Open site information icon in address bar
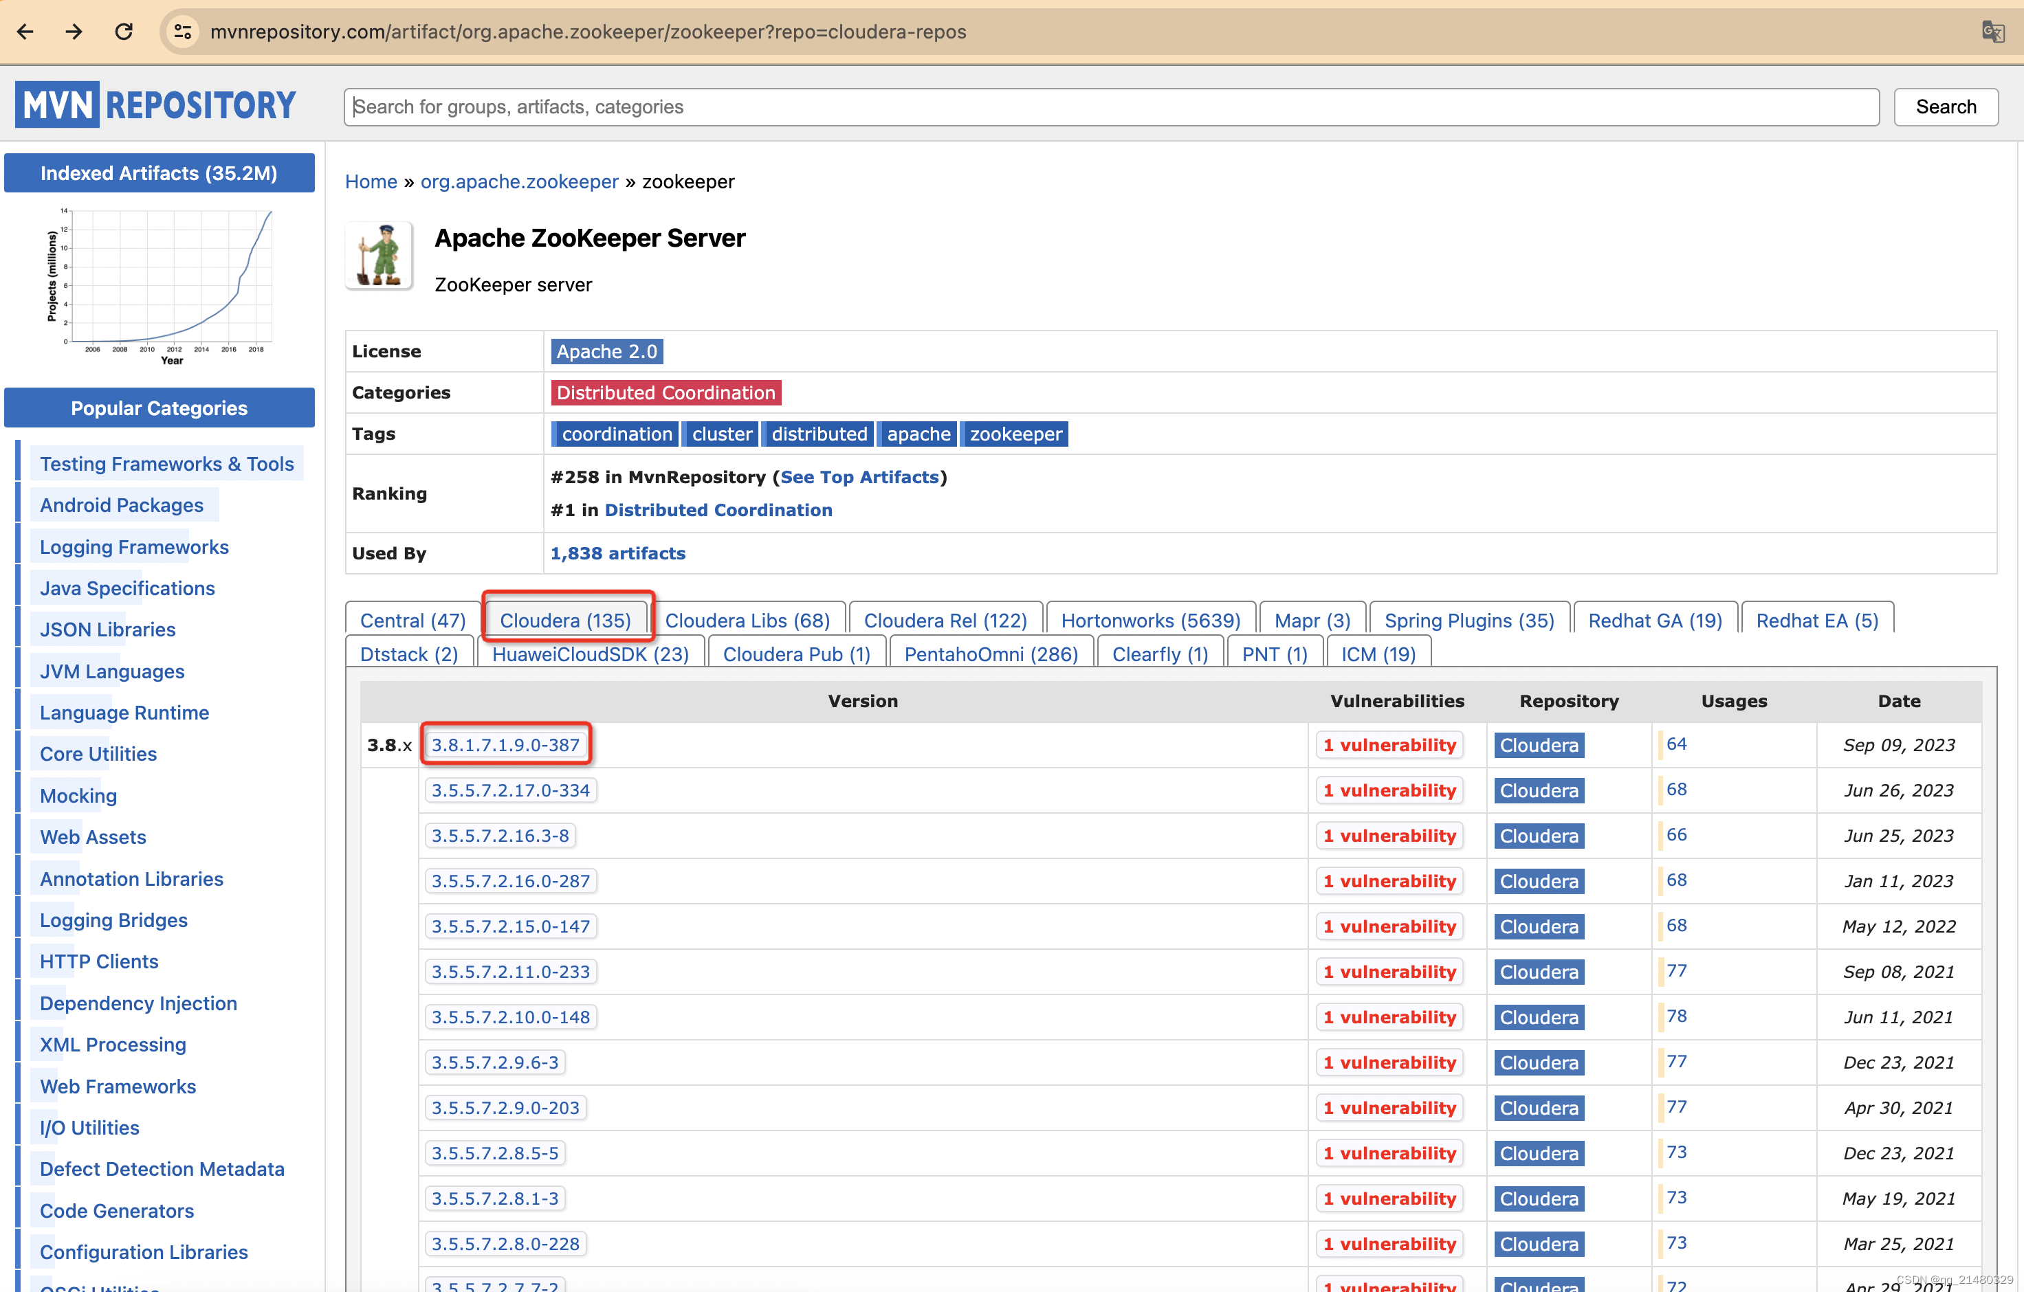The image size is (2024, 1292). coord(182,32)
